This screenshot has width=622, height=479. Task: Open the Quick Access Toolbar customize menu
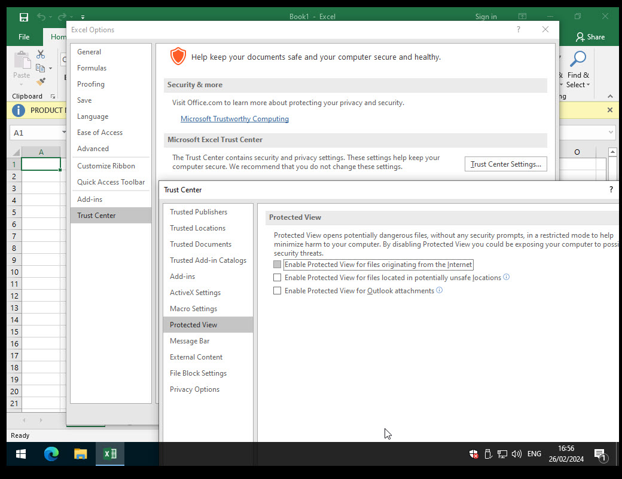(x=82, y=17)
